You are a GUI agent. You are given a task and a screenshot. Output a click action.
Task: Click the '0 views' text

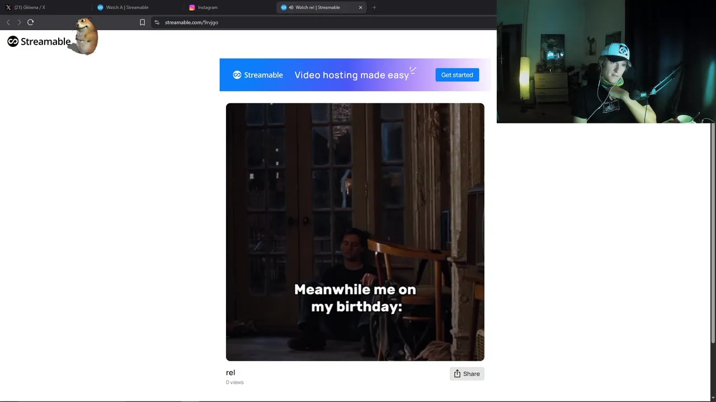click(235, 382)
